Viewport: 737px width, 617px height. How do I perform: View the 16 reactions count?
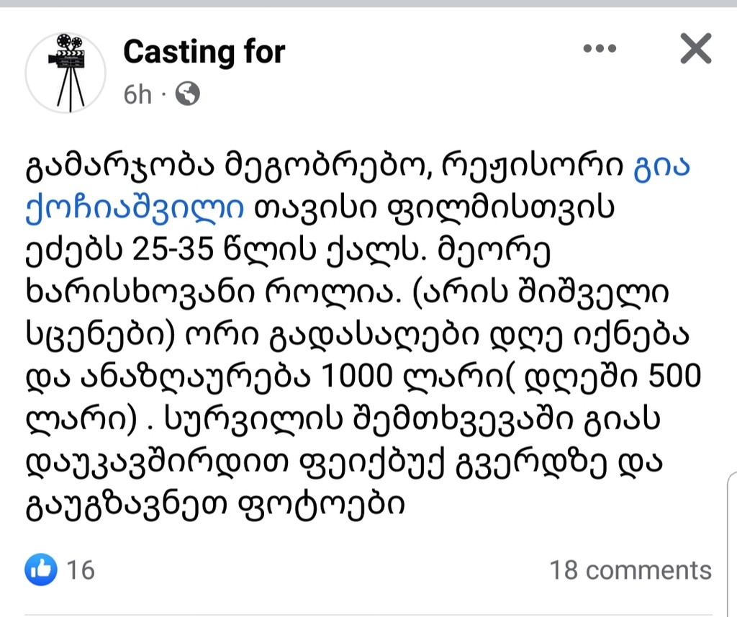tap(80, 570)
